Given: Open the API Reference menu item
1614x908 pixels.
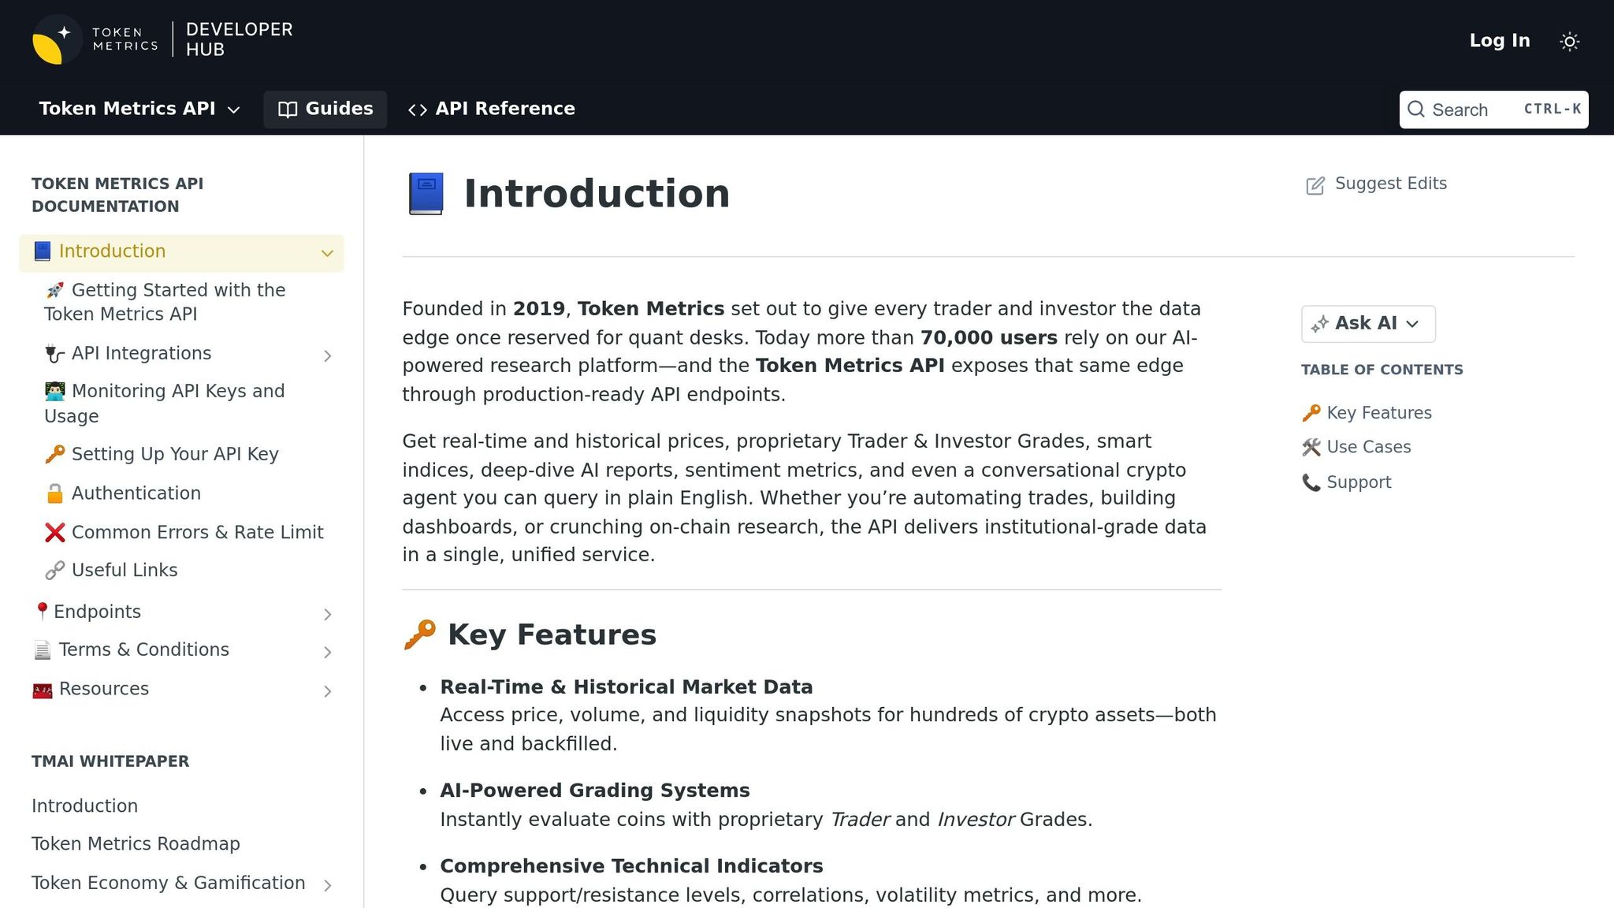Looking at the screenshot, I should click(491, 109).
